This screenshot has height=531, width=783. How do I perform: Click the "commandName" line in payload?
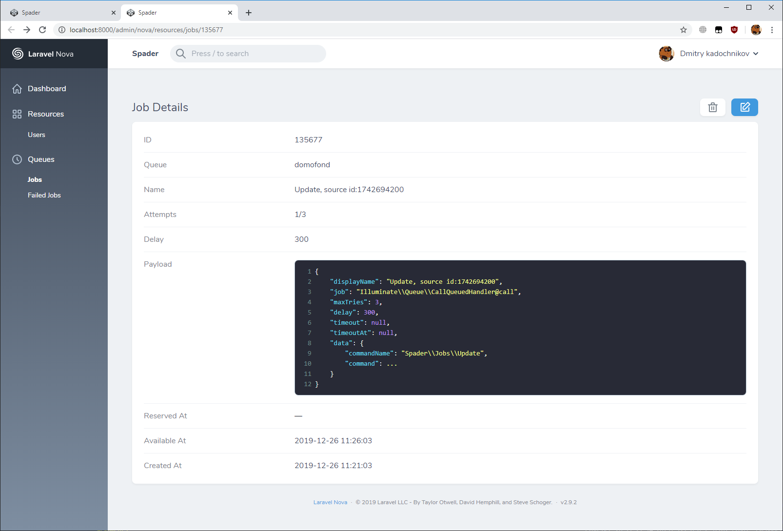coord(416,354)
